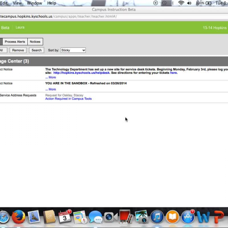
Task: Click the Beta label in green header
Action: [5, 28]
